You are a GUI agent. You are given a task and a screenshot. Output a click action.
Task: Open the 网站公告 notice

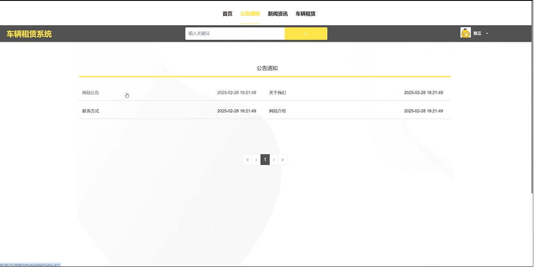[91, 93]
